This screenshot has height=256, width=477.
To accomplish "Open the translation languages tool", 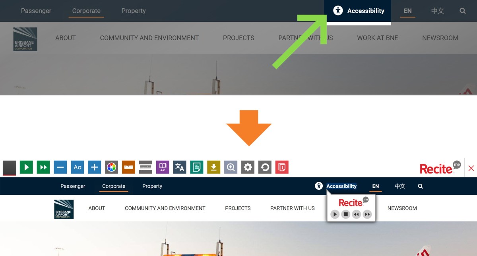I will 180,167.
